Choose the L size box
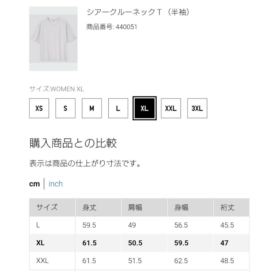This screenshot has width=273, height=273. point(118,108)
